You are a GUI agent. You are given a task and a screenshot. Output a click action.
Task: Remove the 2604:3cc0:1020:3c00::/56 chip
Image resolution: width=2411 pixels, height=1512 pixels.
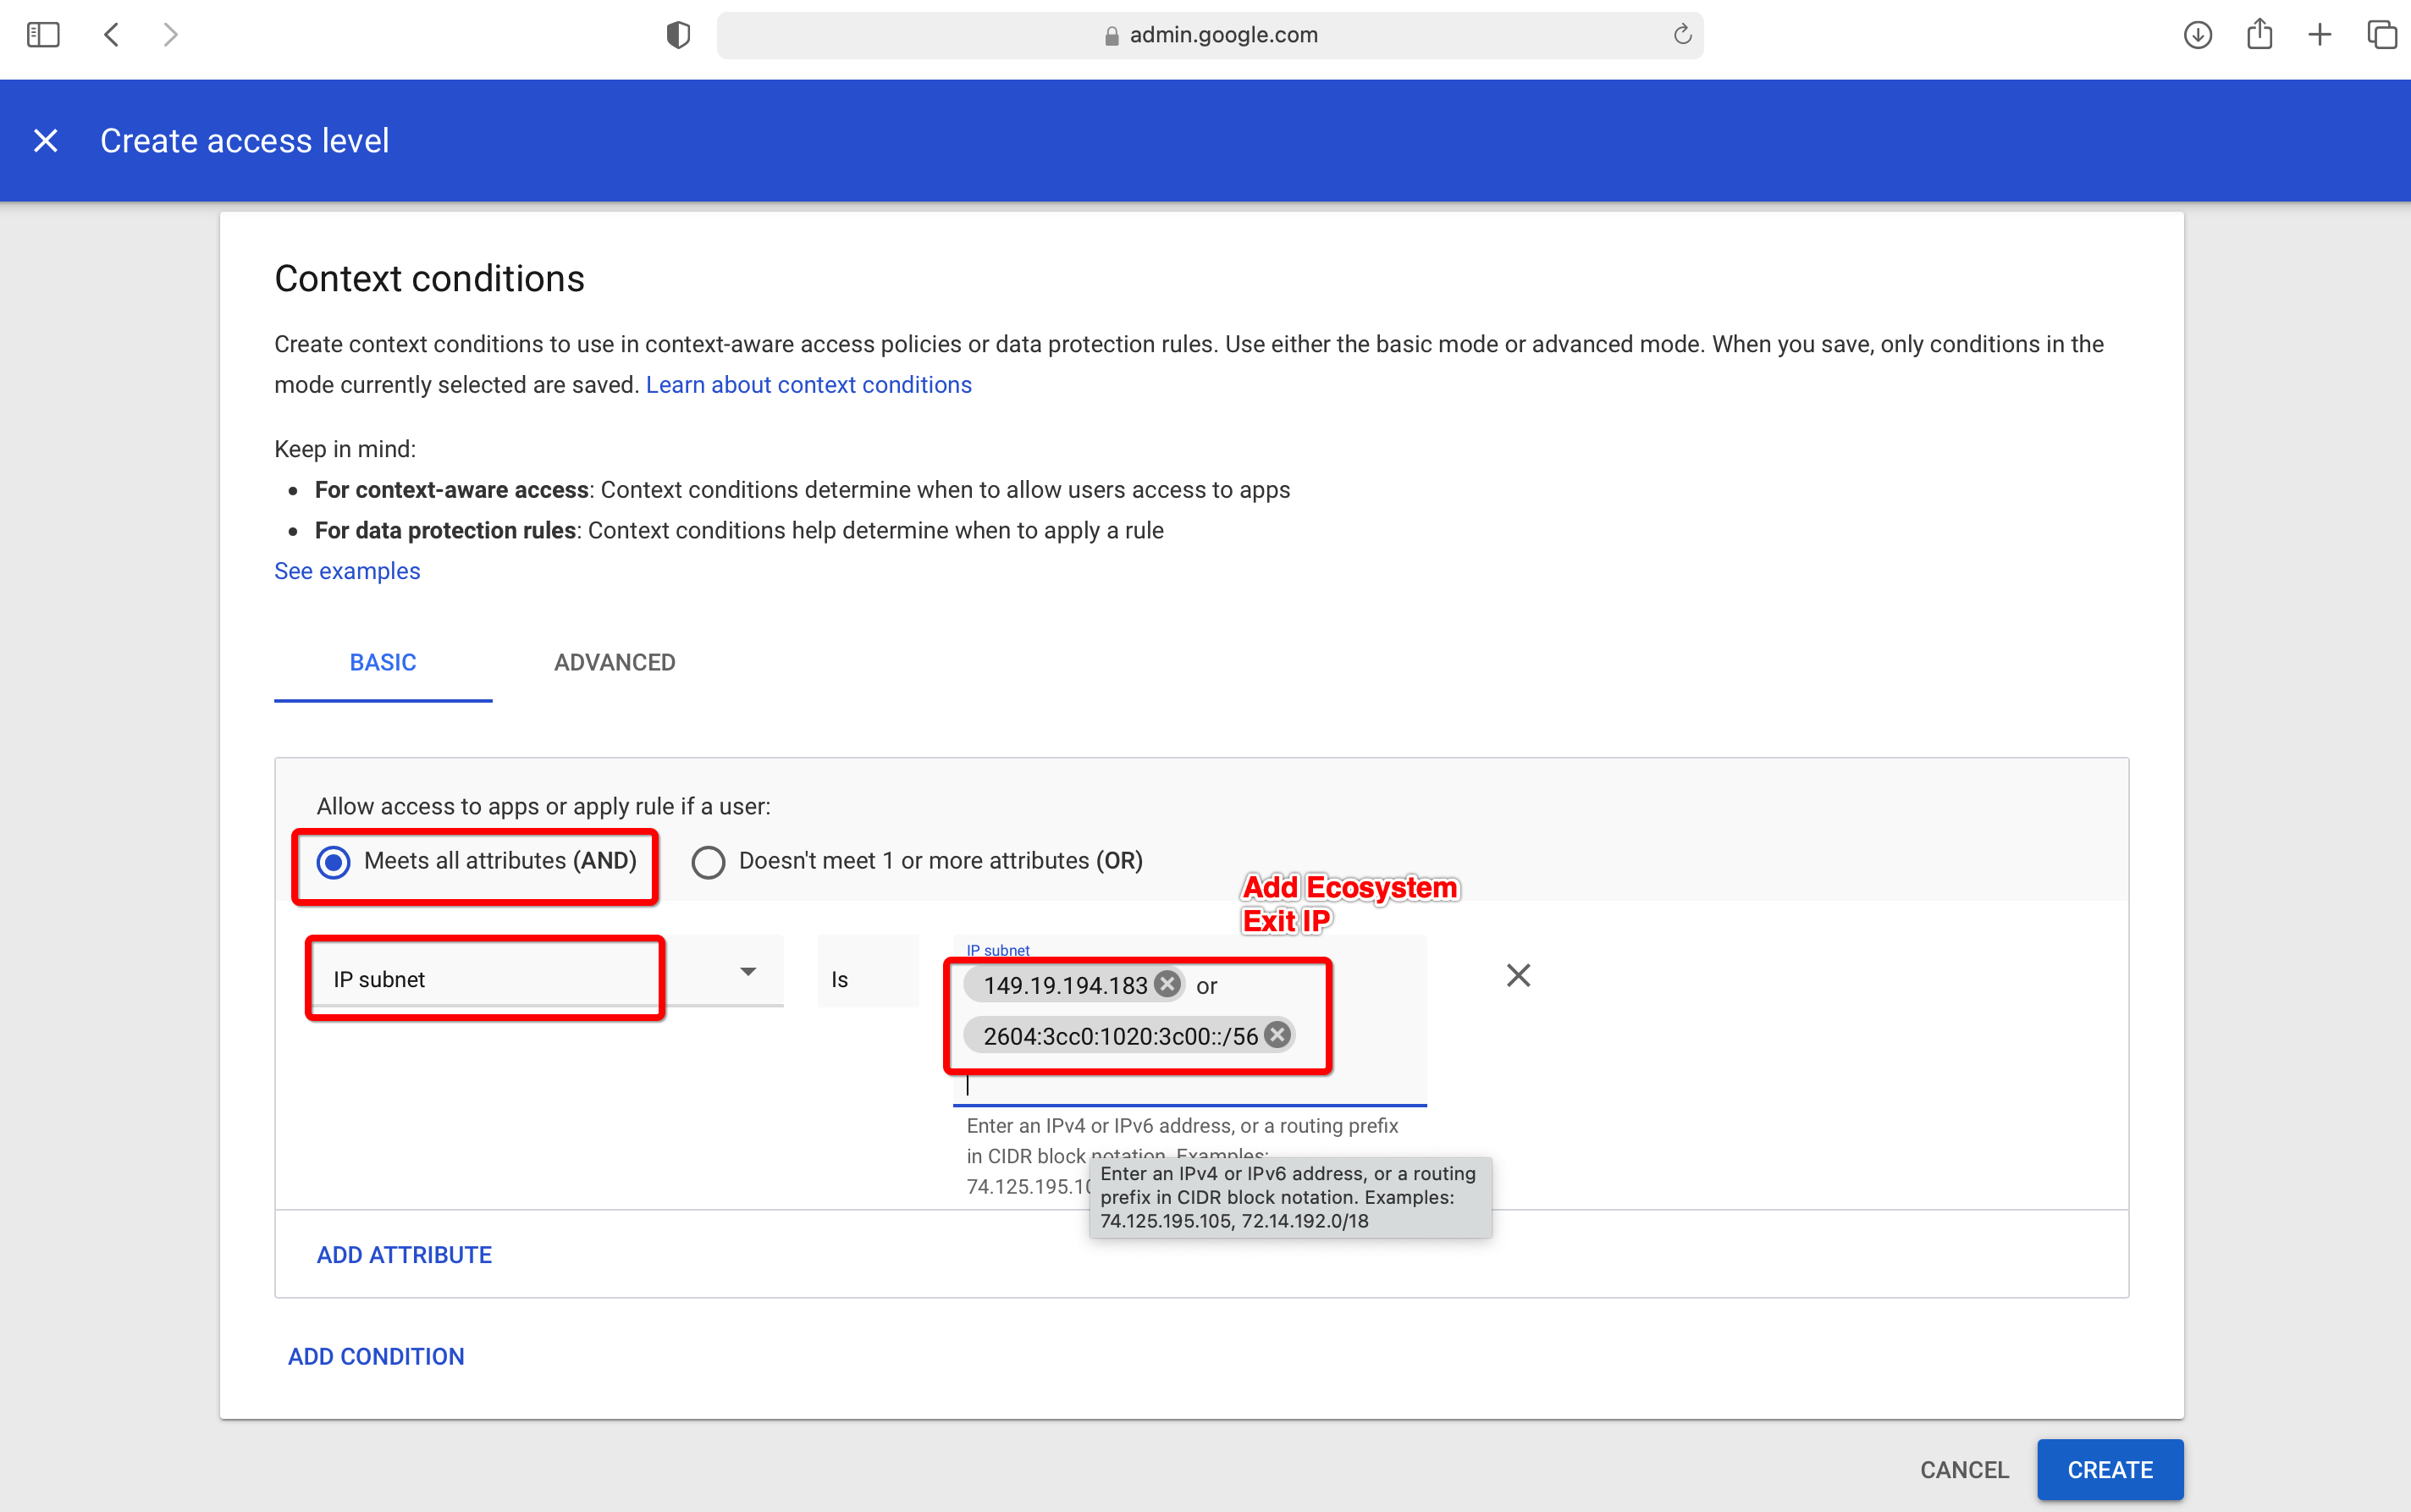tap(1277, 1035)
